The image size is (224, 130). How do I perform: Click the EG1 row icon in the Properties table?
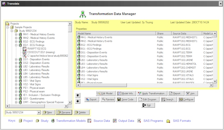tap(79, 48)
